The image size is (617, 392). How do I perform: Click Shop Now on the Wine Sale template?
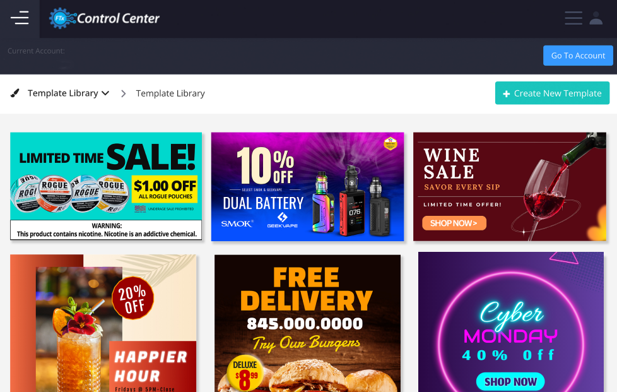tap(454, 223)
